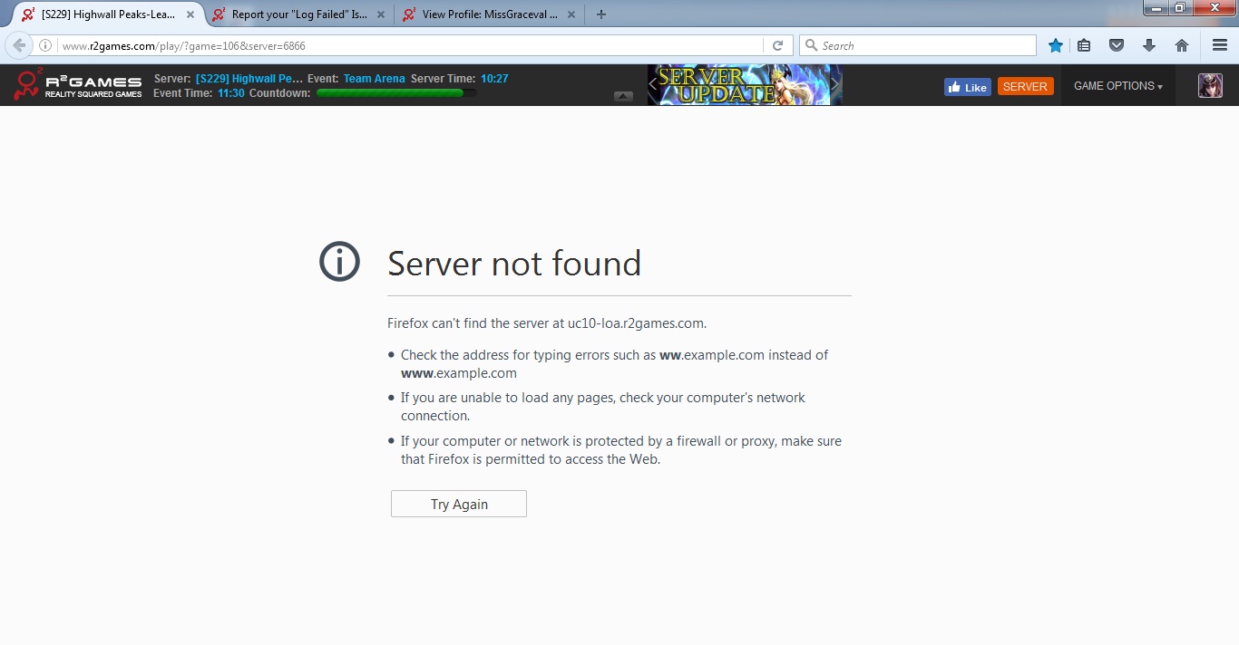Click the orange SERVER button

coord(1025,86)
